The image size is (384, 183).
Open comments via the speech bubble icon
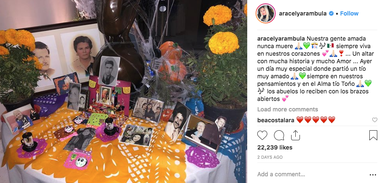279,135
